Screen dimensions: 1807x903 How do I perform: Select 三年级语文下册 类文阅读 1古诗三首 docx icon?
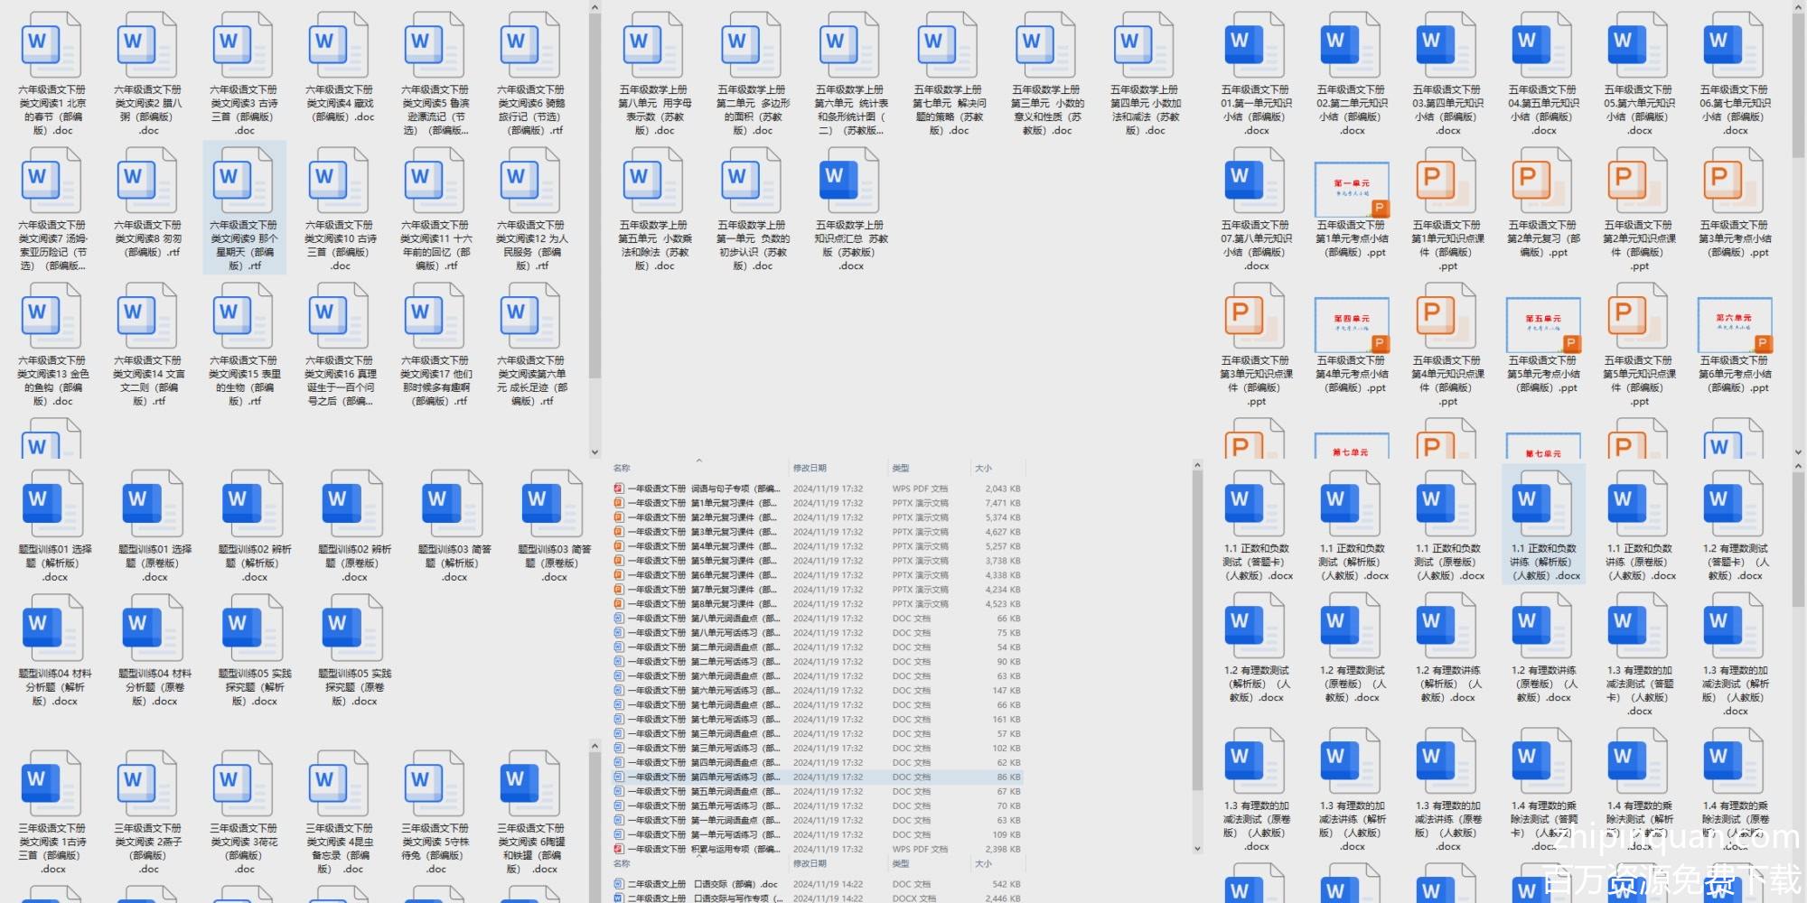click(x=51, y=784)
